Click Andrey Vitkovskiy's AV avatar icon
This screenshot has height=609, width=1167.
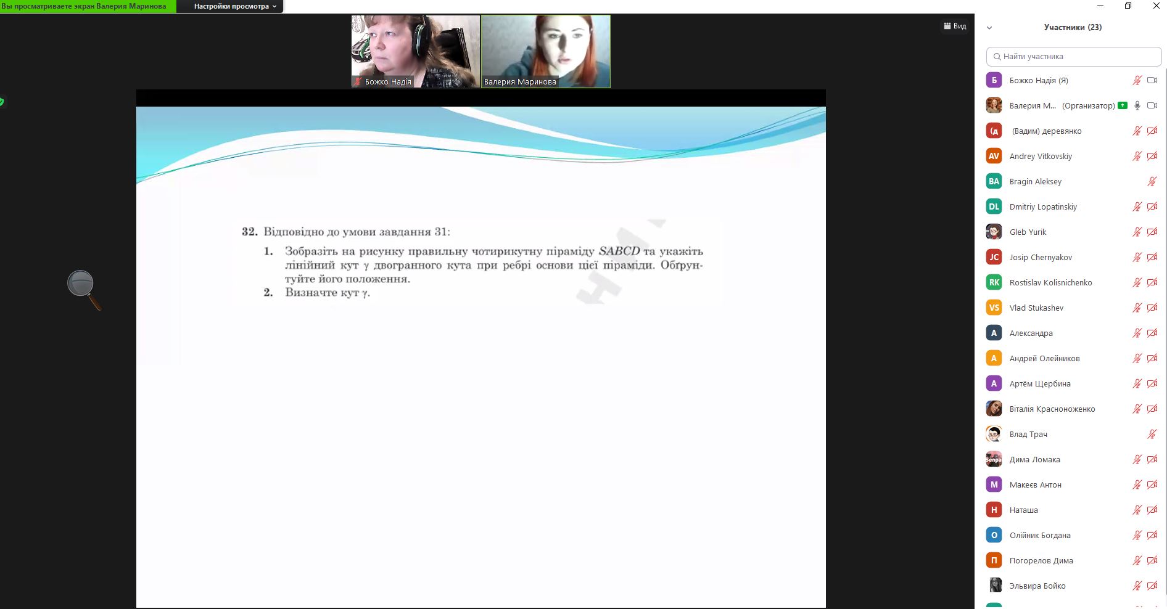pos(994,156)
